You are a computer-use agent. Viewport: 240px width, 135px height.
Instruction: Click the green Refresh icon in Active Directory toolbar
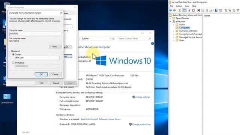(207, 10)
